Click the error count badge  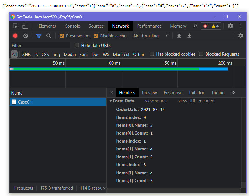pyautogui.click(x=207, y=26)
